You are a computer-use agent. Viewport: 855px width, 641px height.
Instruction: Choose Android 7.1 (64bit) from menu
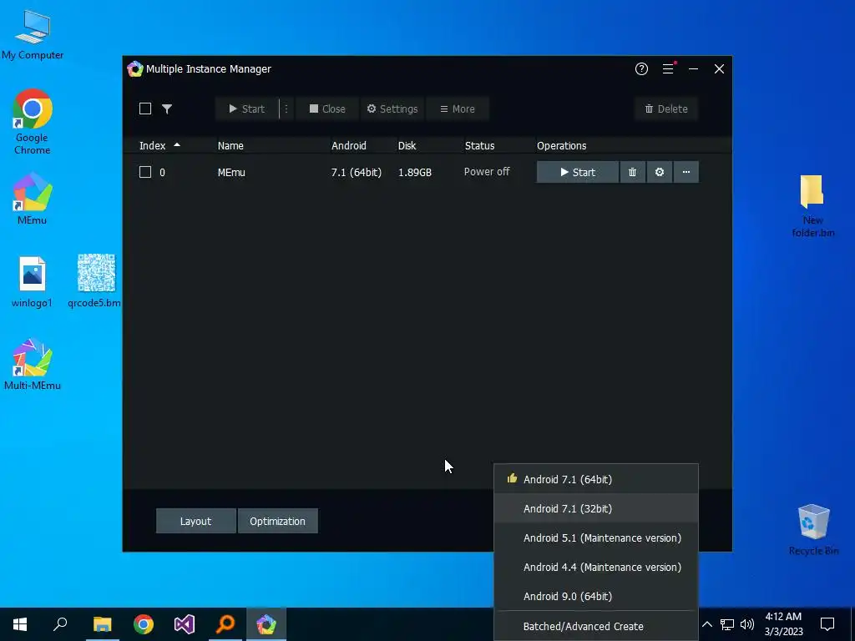pyautogui.click(x=596, y=479)
